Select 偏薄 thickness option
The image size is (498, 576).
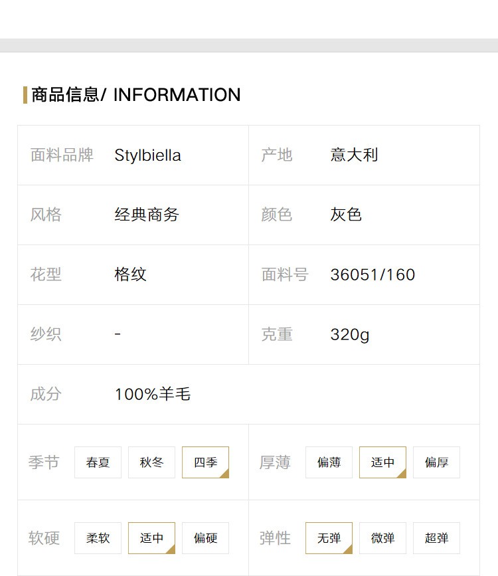point(329,462)
